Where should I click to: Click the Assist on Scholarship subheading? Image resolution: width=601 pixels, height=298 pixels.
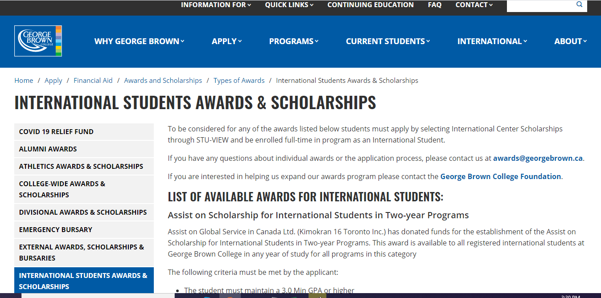click(318, 216)
